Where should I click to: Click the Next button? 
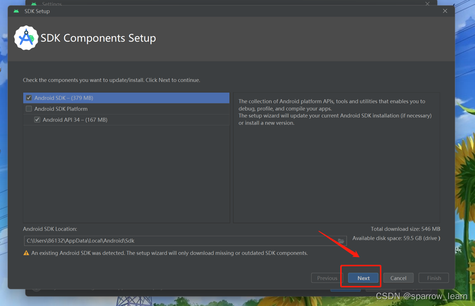click(x=363, y=278)
